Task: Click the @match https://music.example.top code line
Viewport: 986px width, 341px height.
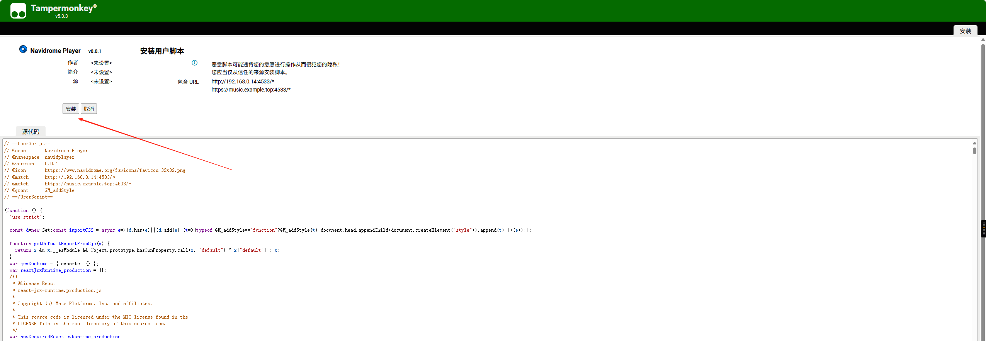Action: (68, 184)
